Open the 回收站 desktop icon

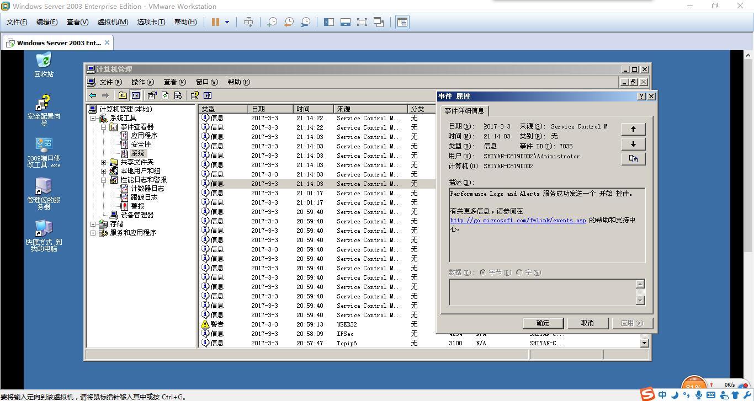tap(44, 65)
